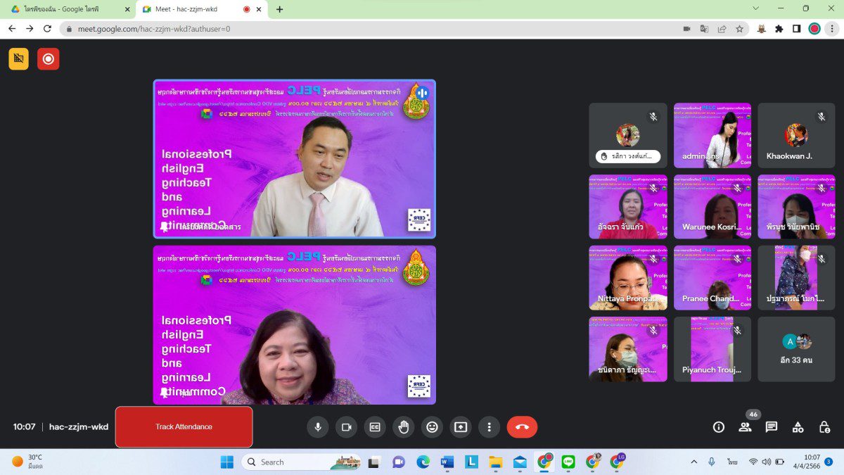Open Chrome extensions puzzle icon
This screenshot has height=475, width=844.
tap(779, 29)
